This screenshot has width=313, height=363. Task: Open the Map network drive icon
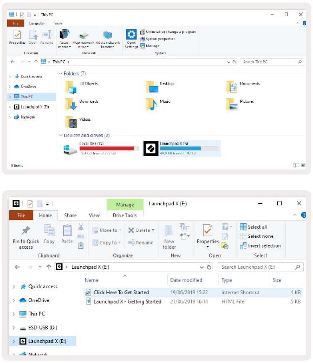(83, 35)
